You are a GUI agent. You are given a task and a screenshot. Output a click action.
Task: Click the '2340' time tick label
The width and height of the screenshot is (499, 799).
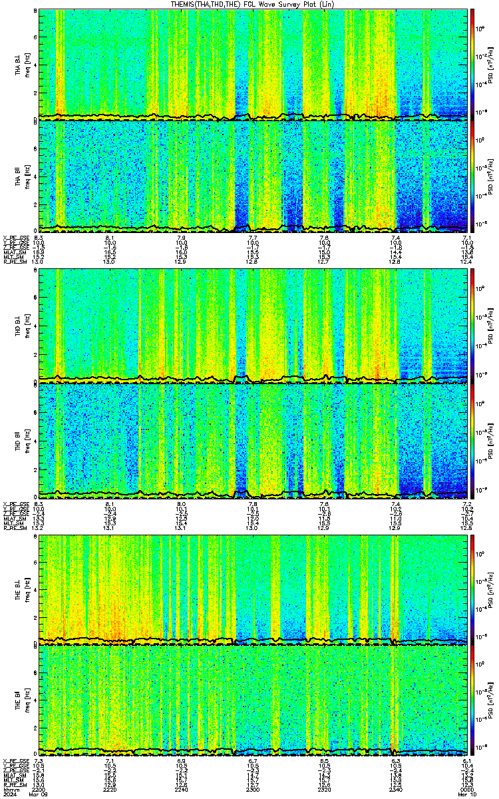[395, 789]
